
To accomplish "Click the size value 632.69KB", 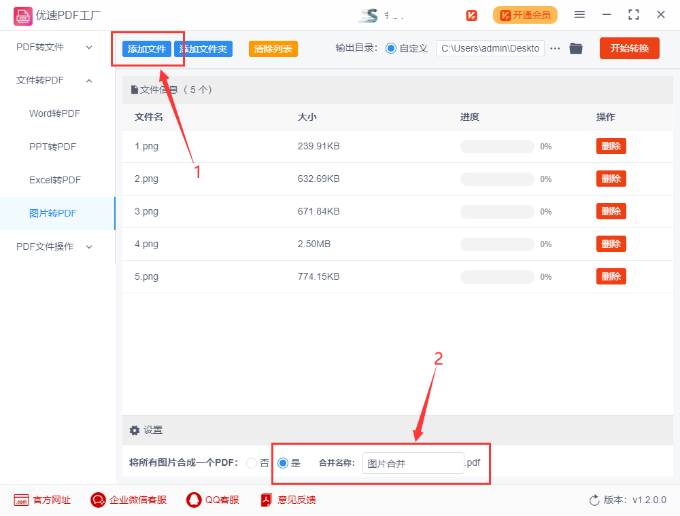I will pyautogui.click(x=319, y=179).
